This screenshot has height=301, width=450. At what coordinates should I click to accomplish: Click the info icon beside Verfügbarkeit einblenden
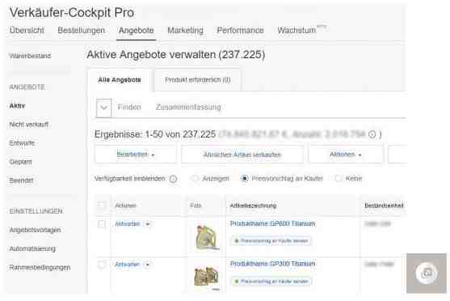173,179
